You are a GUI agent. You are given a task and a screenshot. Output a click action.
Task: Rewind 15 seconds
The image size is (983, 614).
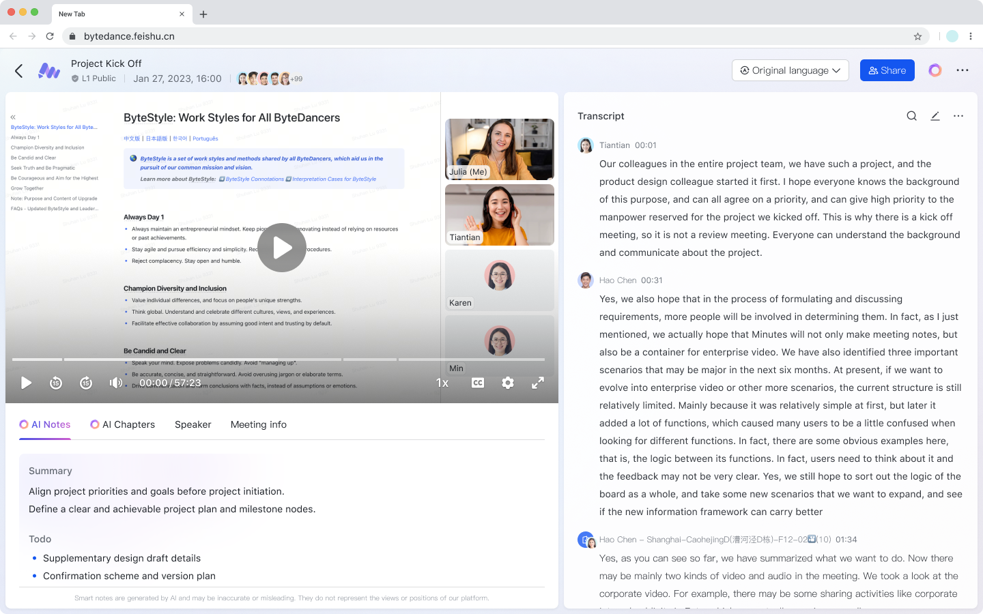(x=56, y=383)
